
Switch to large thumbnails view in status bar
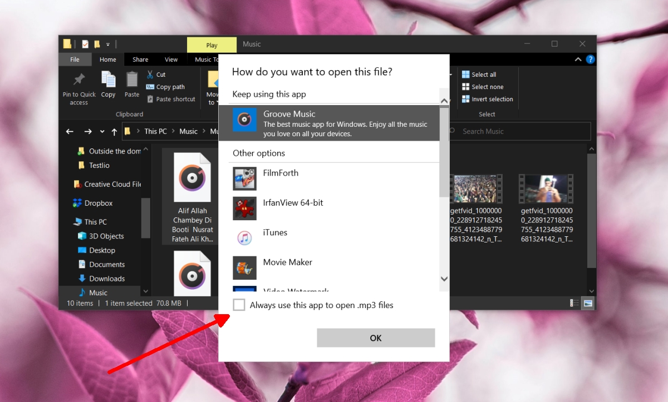pyautogui.click(x=587, y=303)
